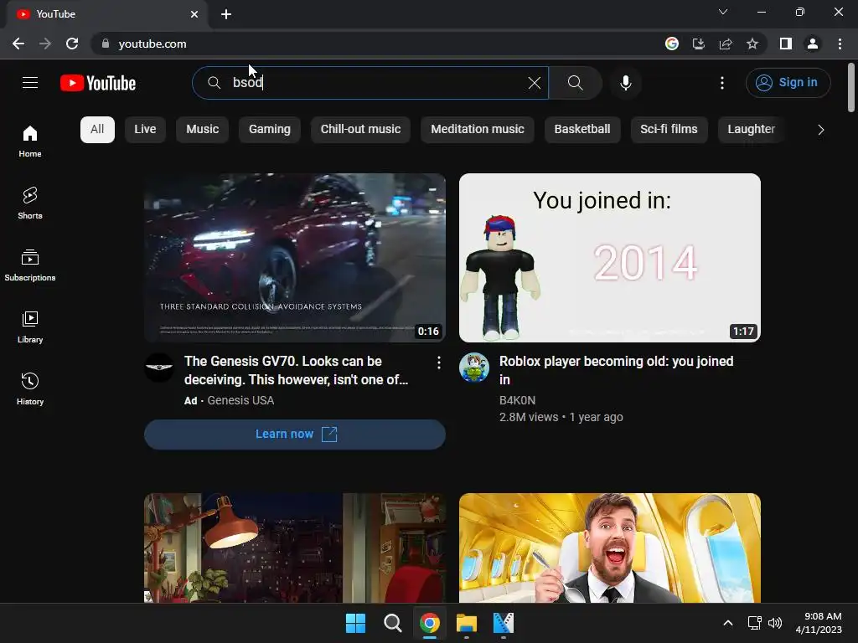Viewport: 858px width, 643px height.
Task: Click the YouTube logo
Action: coord(98,83)
